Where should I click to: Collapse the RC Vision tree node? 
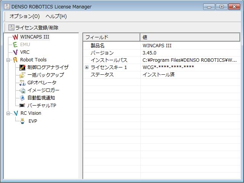coord(8,113)
